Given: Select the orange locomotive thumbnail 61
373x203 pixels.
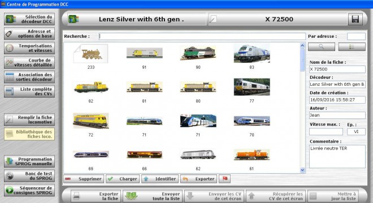Looking at the screenshot, I should click(x=251, y=155).
